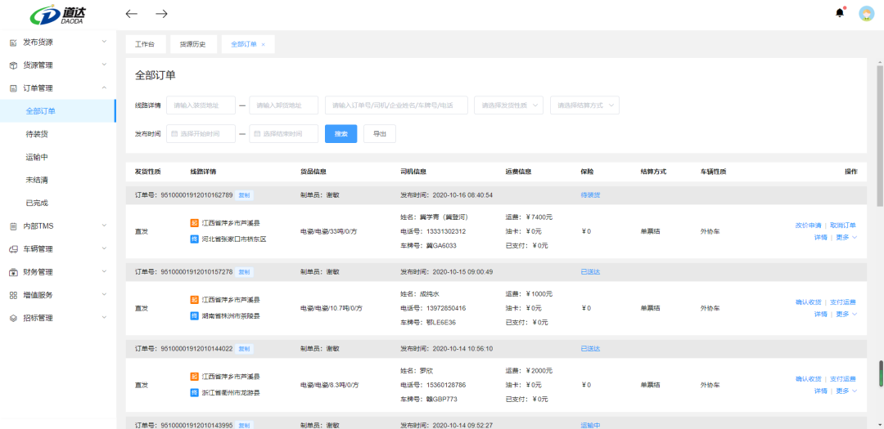The height and width of the screenshot is (429, 884).
Task: Click the 车辆管理 truck icon
Action: click(x=14, y=249)
